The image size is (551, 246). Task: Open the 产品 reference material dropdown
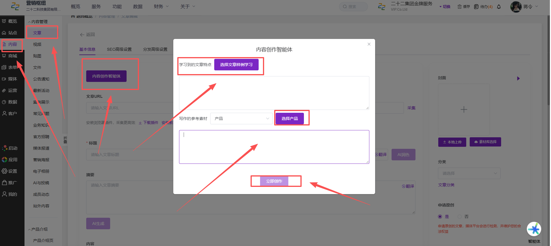point(241,119)
